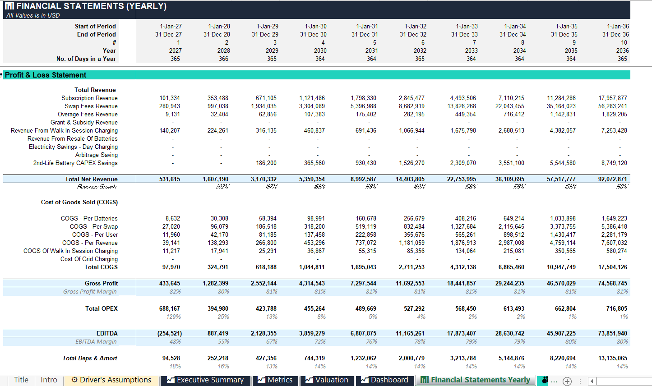Screen dimensions: 652x386
Task: Click the 2030 Subscription Revenue cell
Action: click(x=312, y=98)
